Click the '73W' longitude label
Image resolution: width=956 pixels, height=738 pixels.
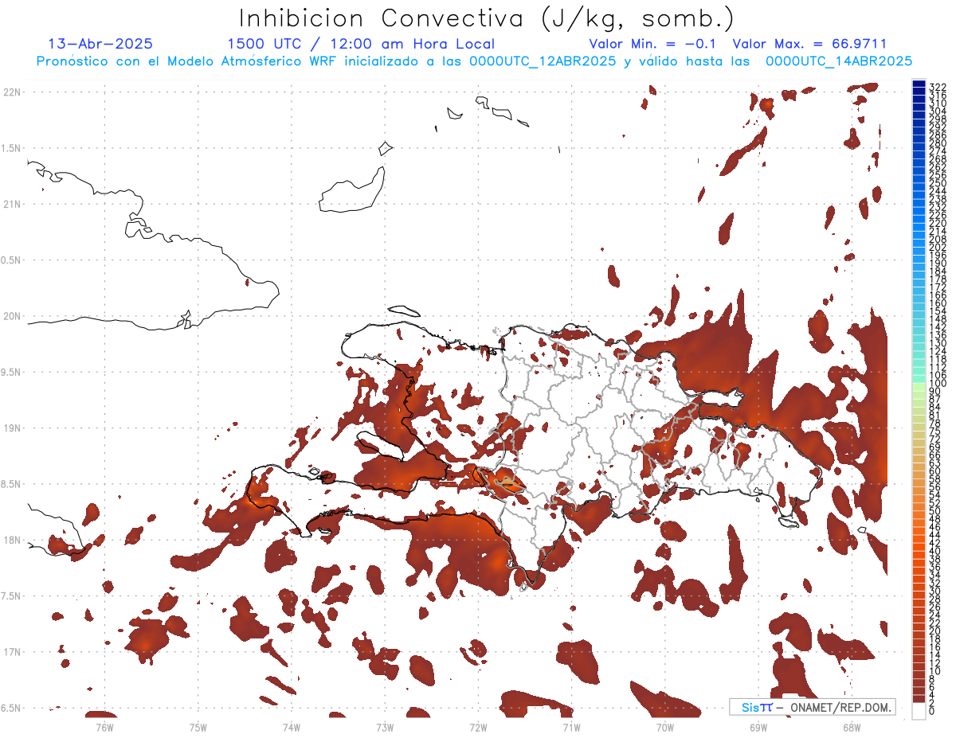click(x=385, y=726)
